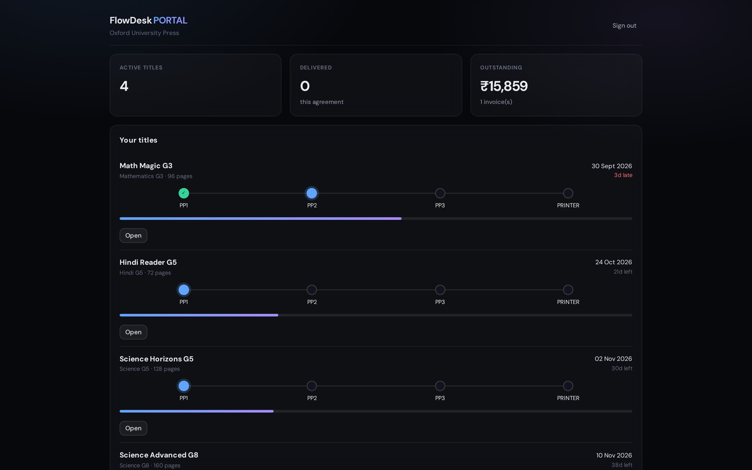Select the active PP2 stage of Math Magic G3
The height and width of the screenshot is (470, 752).
(312, 193)
